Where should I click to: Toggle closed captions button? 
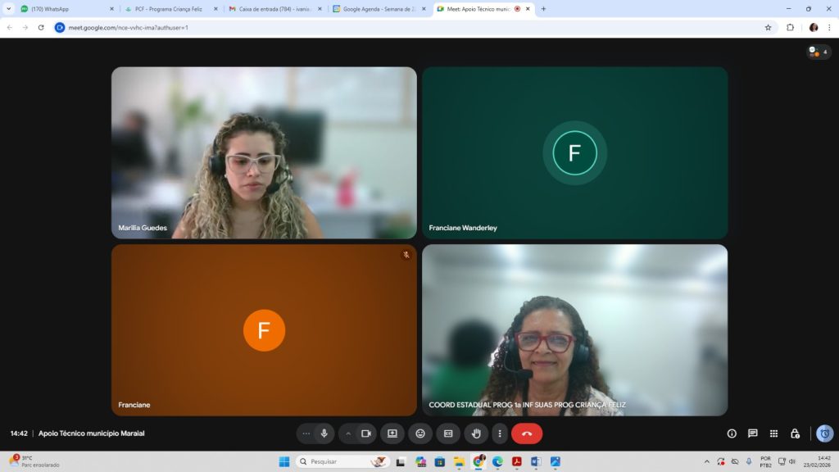[448, 433]
